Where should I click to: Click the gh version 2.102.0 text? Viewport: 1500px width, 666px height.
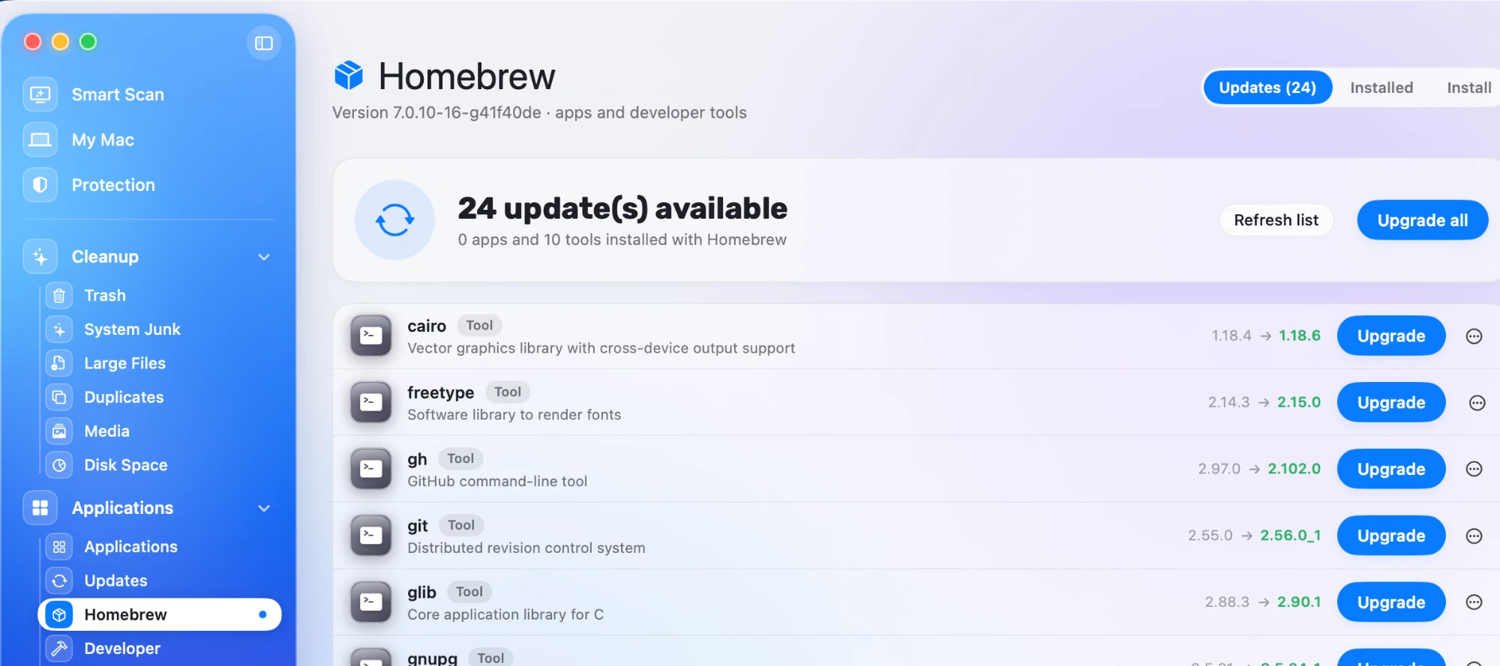(1294, 469)
